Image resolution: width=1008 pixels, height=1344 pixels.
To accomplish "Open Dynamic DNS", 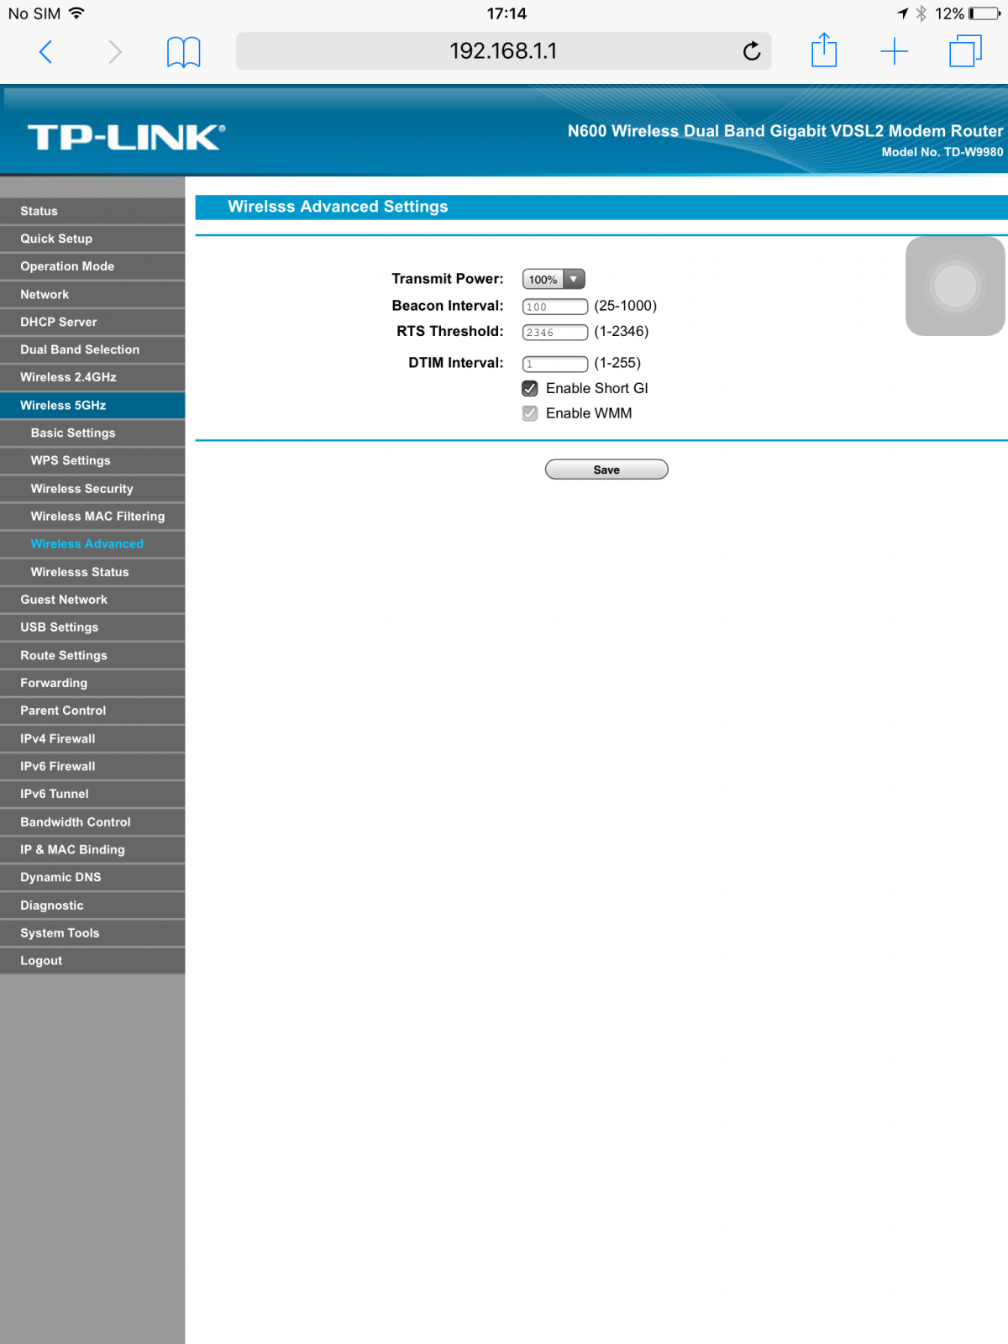I will [x=92, y=877].
